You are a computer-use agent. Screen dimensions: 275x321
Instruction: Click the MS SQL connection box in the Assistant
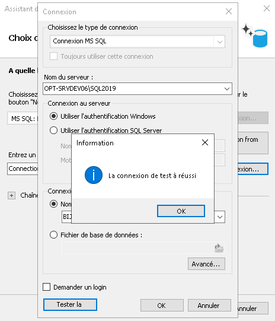coord(23,118)
